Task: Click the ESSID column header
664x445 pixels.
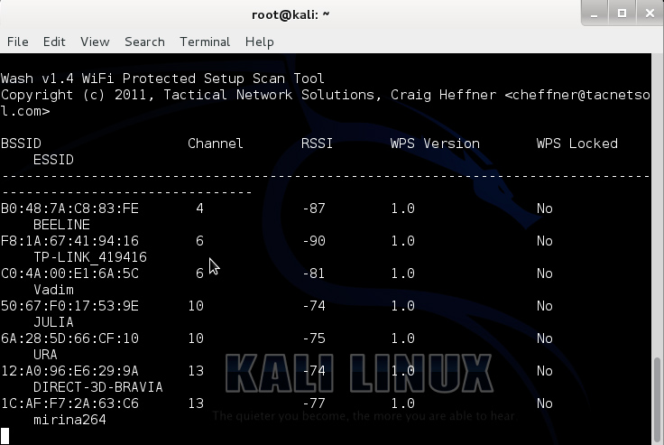Action: pos(53,160)
